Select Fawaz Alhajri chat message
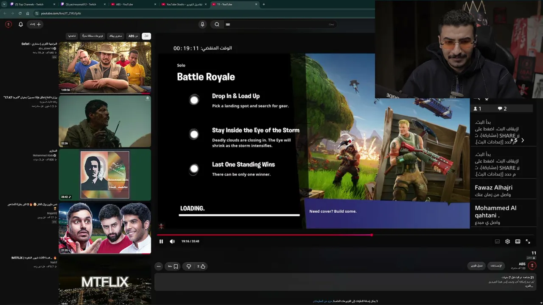543x305 pixels. tap(503, 191)
